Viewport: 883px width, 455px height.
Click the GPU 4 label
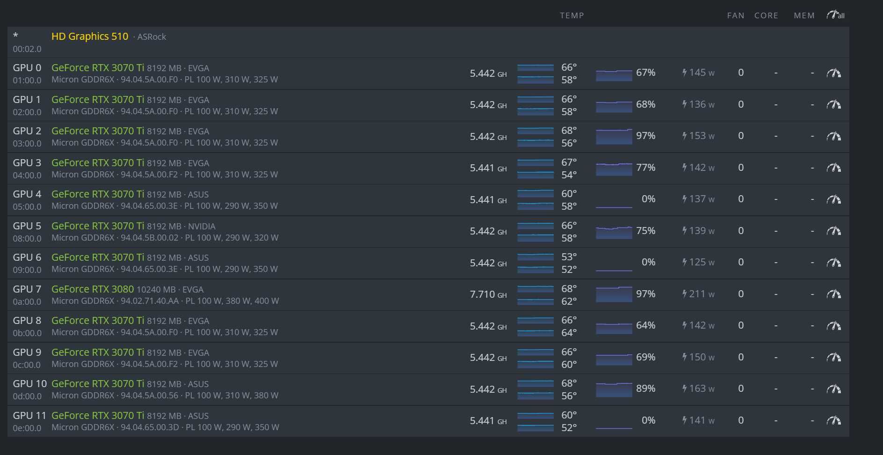point(27,194)
